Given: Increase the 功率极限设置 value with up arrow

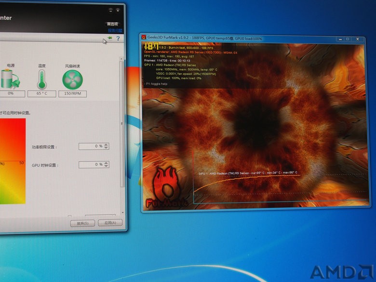Looking at the screenshot, I should (x=106, y=145).
